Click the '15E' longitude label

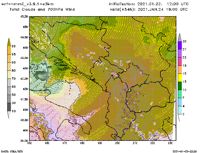pyautogui.click(x=30, y=143)
